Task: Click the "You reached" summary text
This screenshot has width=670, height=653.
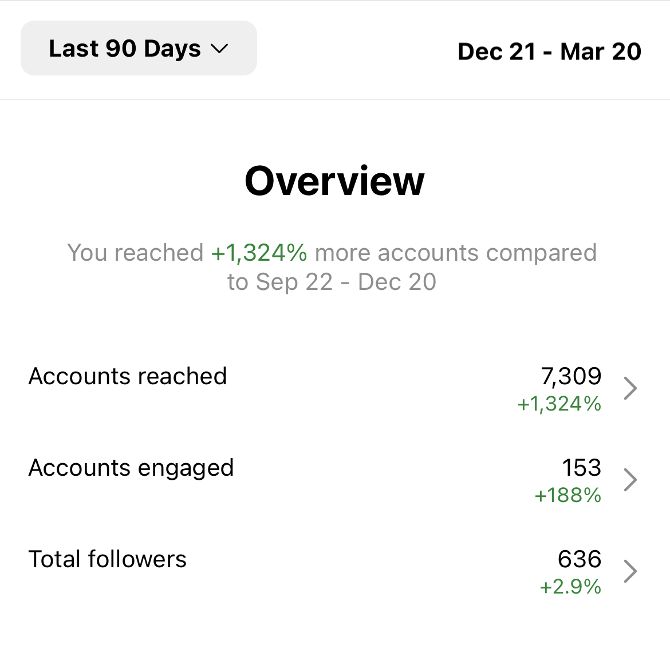Action: point(135,253)
